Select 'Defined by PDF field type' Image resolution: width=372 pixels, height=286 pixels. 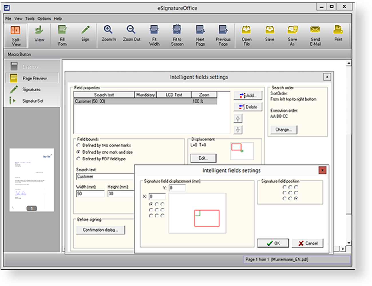click(78, 159)
